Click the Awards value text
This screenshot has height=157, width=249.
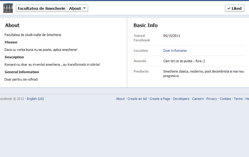[x=184, y=61]
